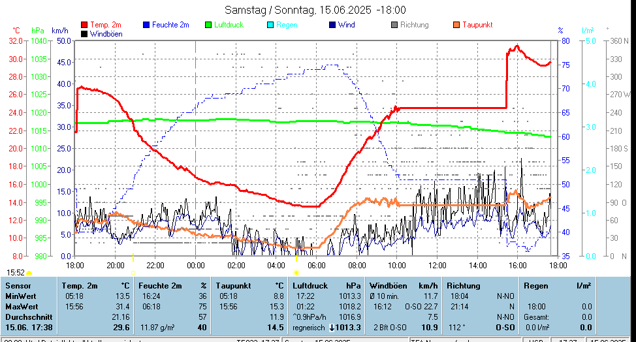This screenshot has width=636, height=342.
Task: Select the Luftdruck legend label
Action: pyautogui.click(x=229, y=25)
